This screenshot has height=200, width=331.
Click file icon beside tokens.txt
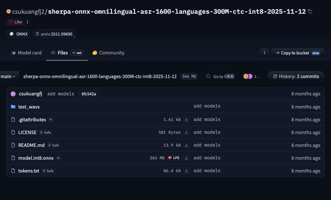(x=13, y=171)
